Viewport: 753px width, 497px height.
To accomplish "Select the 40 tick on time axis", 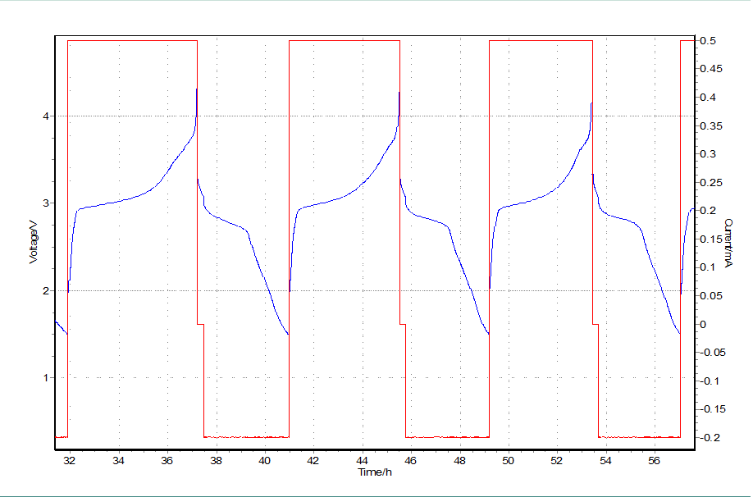I will [x=265, y=461].
